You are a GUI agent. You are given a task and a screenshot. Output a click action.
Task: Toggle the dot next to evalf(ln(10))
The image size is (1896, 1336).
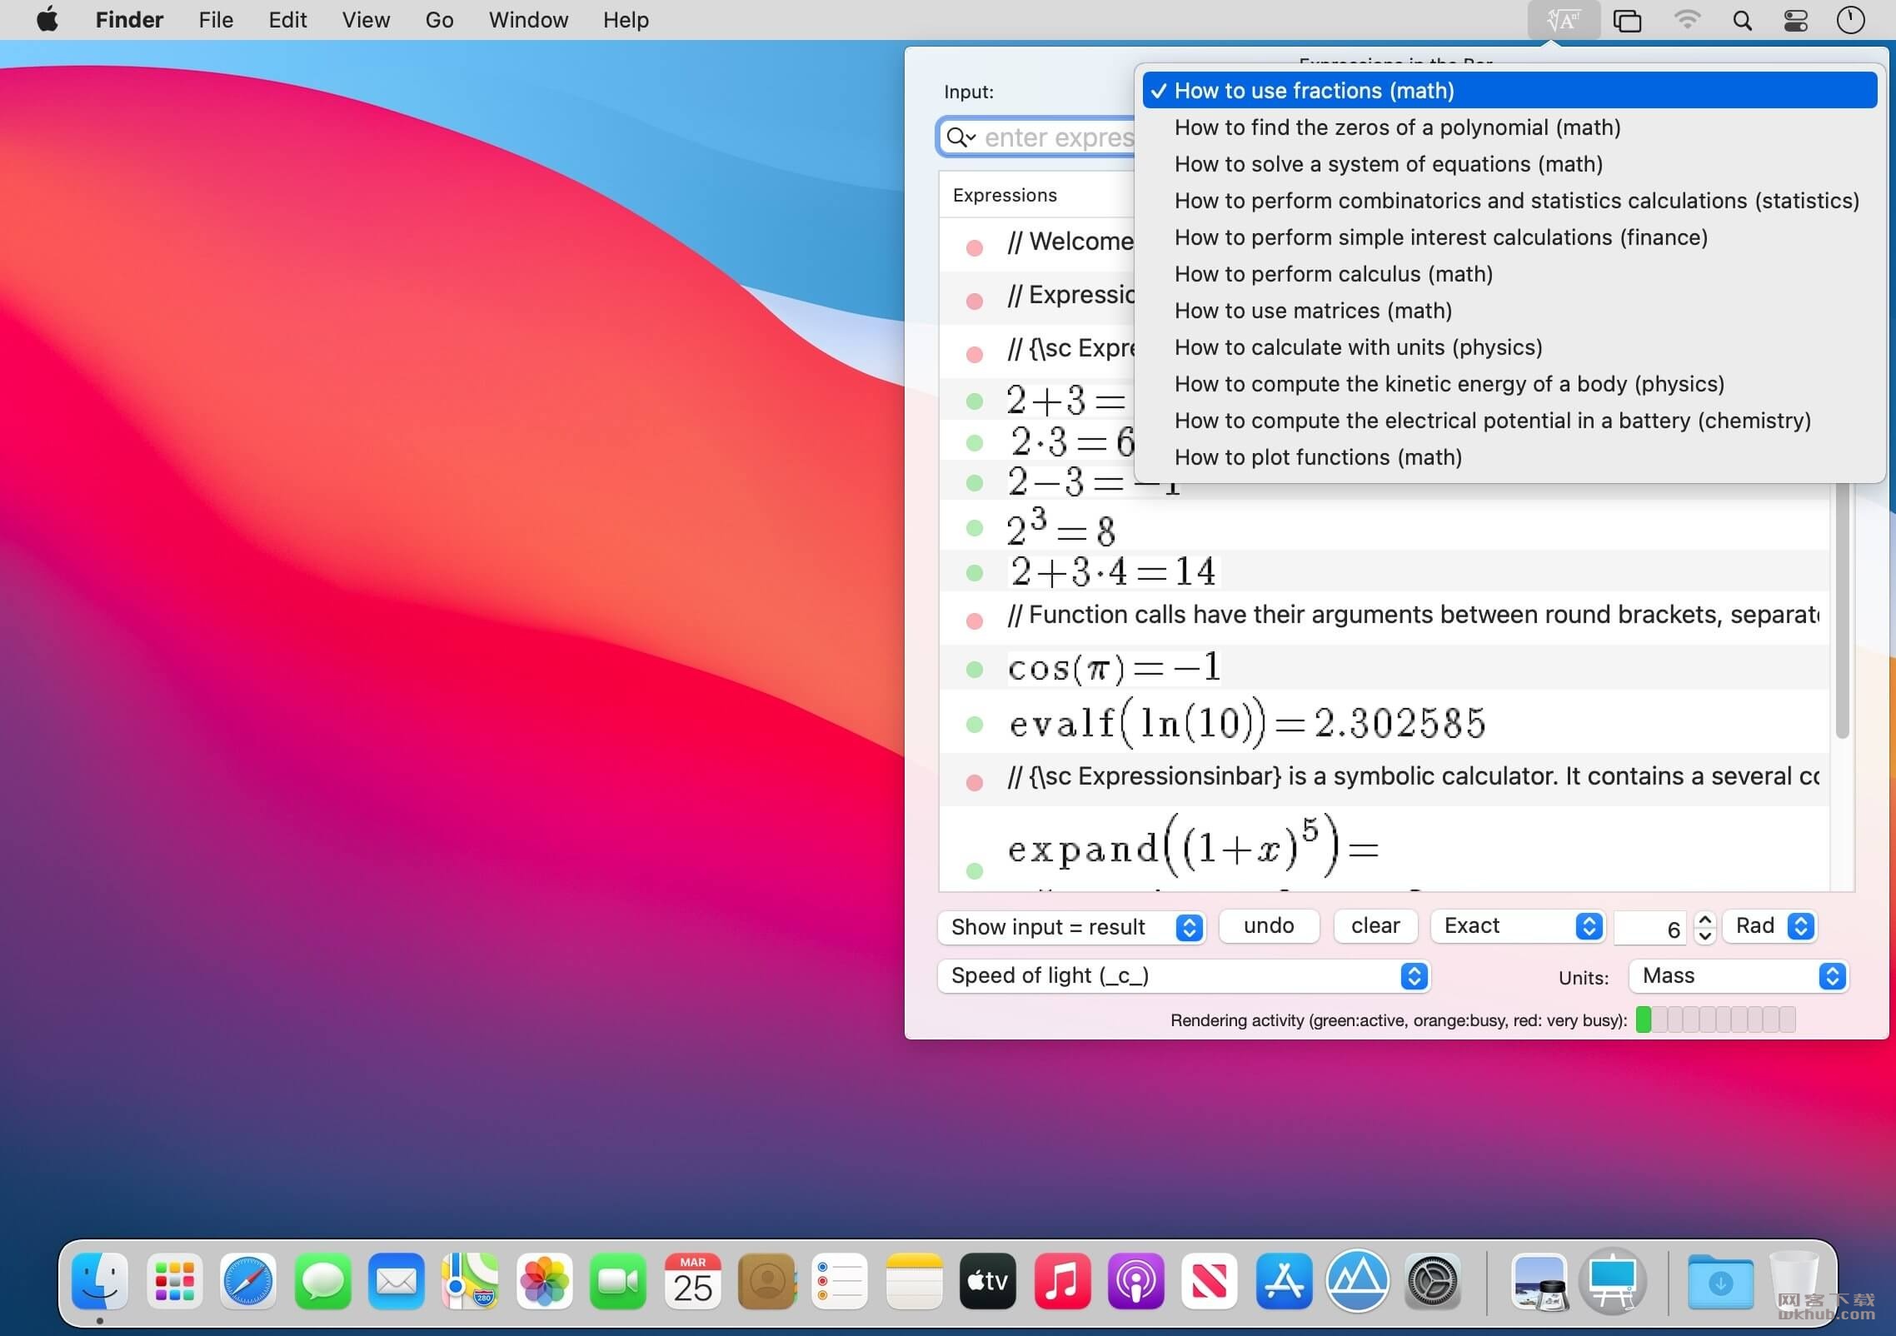[x=974, y=724]
